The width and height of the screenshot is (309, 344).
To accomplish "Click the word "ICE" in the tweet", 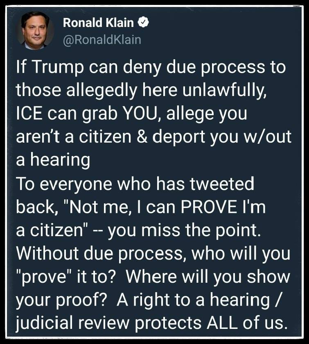I will pyautogui.click(x=31, y=113).
